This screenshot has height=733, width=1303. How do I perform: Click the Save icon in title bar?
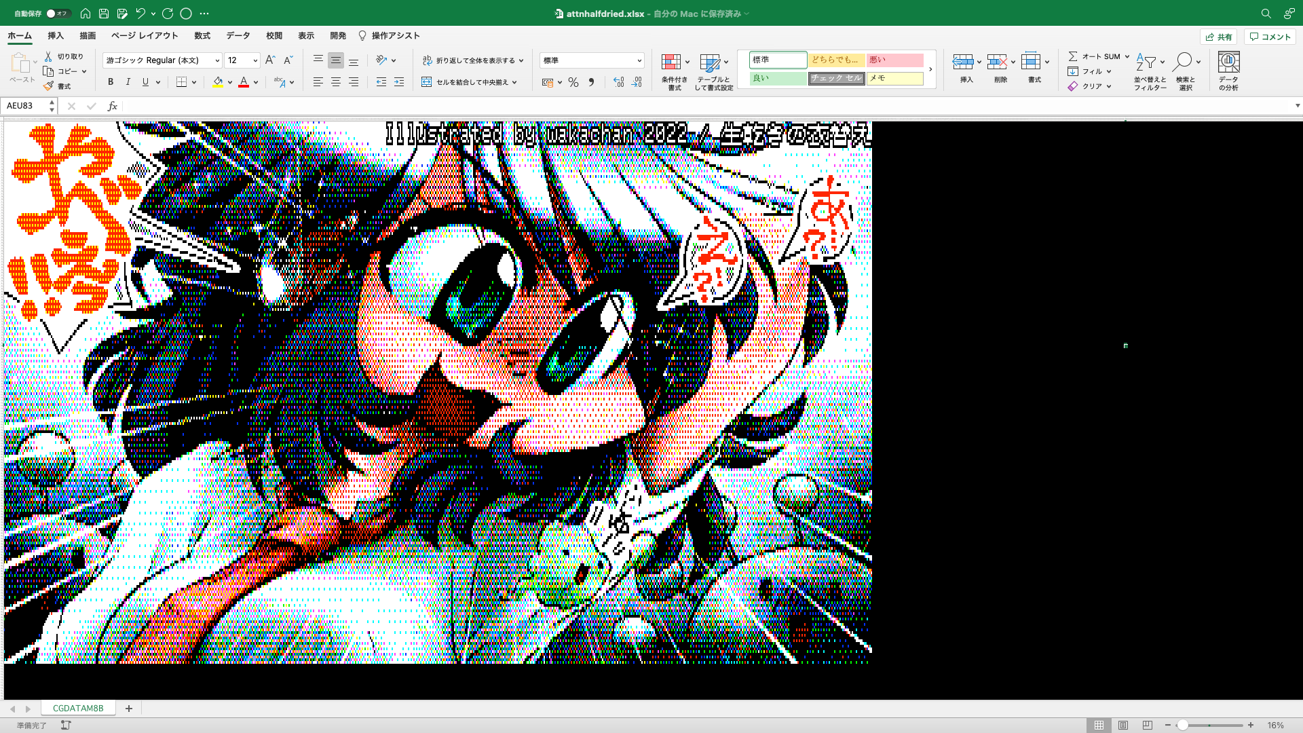pyautogui.click(x=104, y=14)
